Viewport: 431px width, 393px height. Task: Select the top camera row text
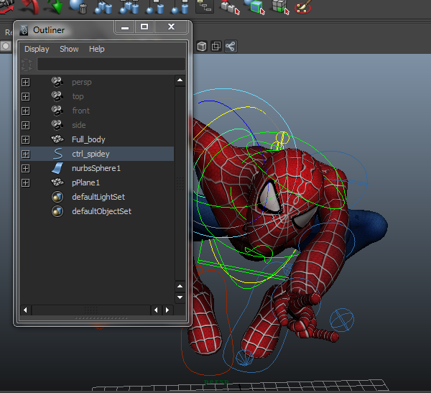78,96
